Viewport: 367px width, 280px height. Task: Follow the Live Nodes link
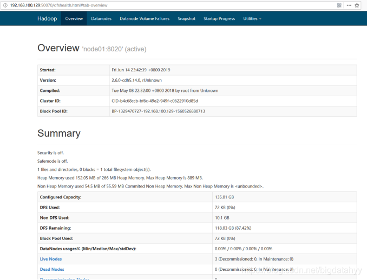coord(51,259)
